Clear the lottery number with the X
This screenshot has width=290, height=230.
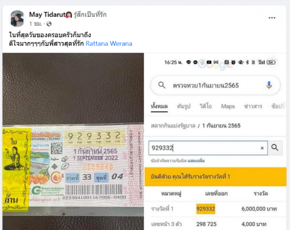coord(262,148)
